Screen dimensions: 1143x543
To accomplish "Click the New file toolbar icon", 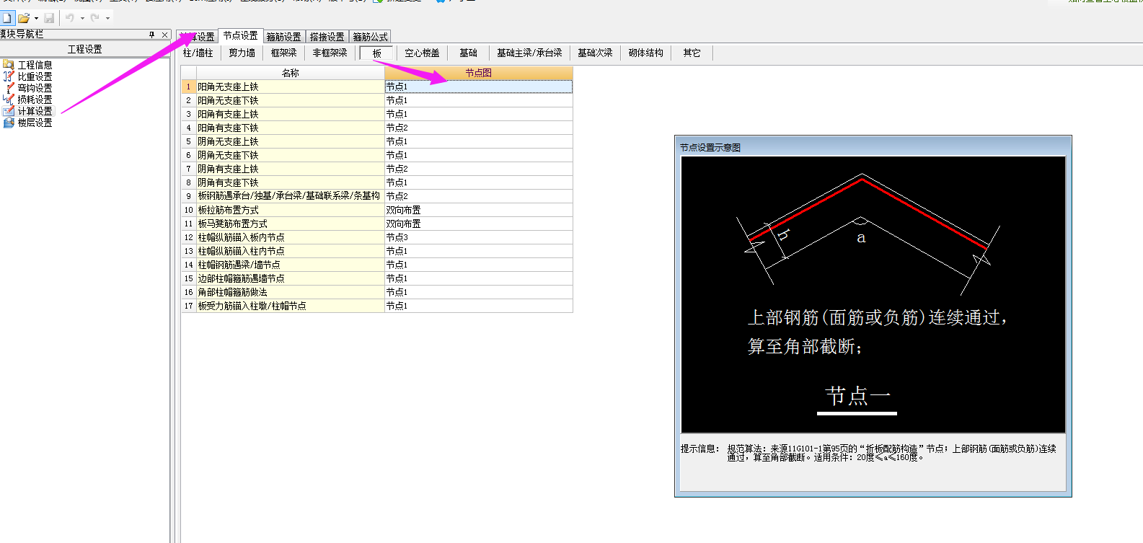I will [x=6, y=18].
